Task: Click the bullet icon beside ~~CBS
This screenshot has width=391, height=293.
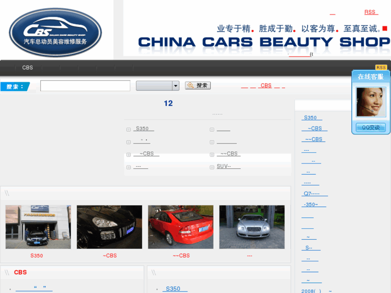Action: click(212, 155)
